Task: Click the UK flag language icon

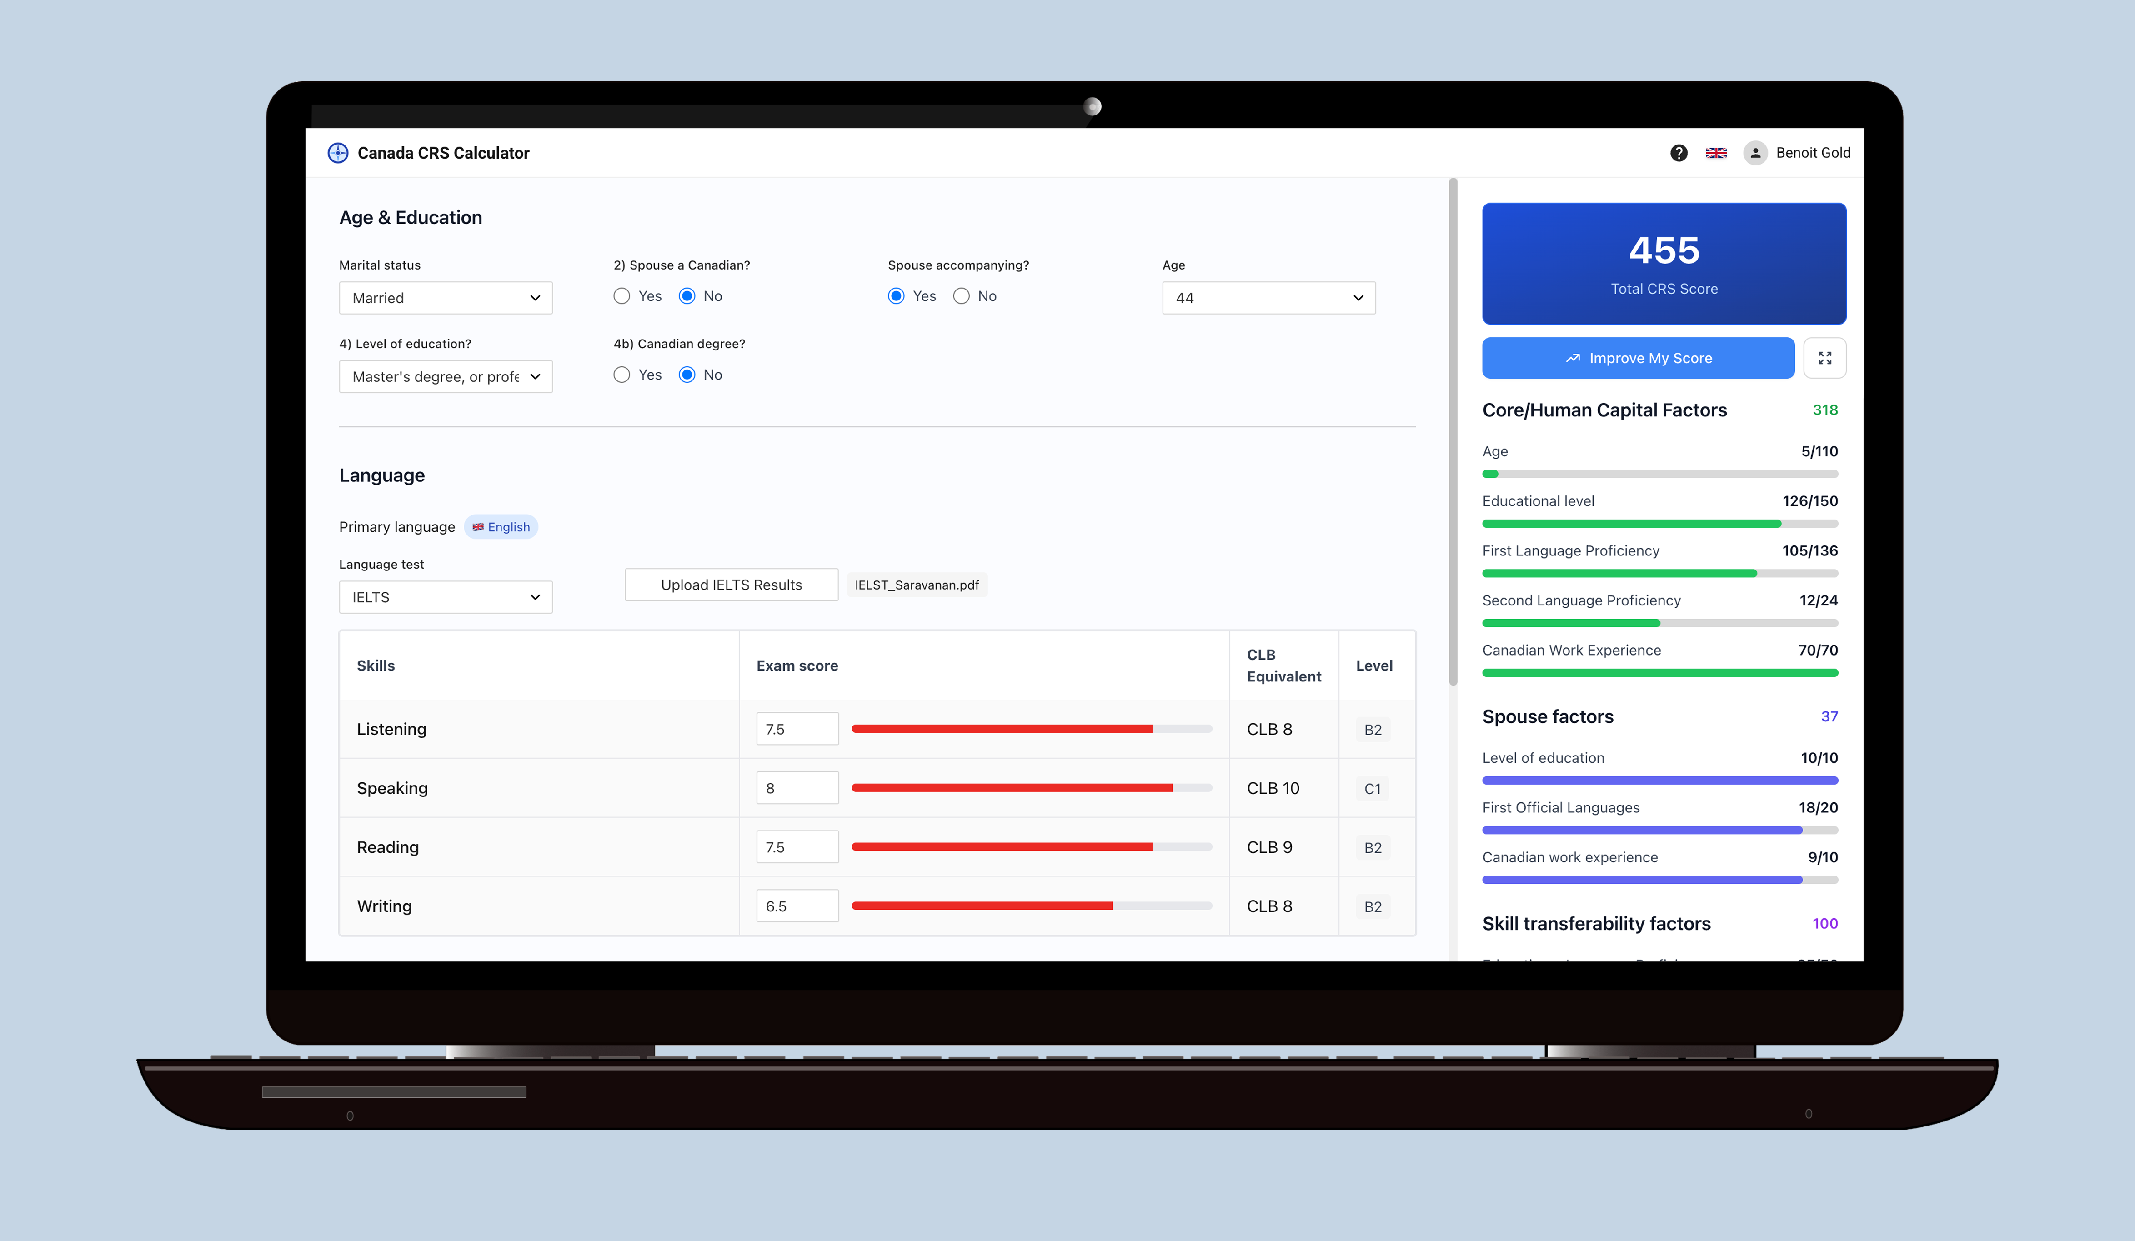Action: click(x=1716, y=152)
